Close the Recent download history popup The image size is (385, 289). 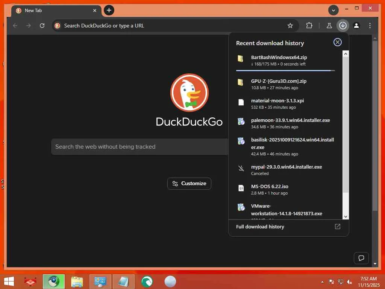337,42
